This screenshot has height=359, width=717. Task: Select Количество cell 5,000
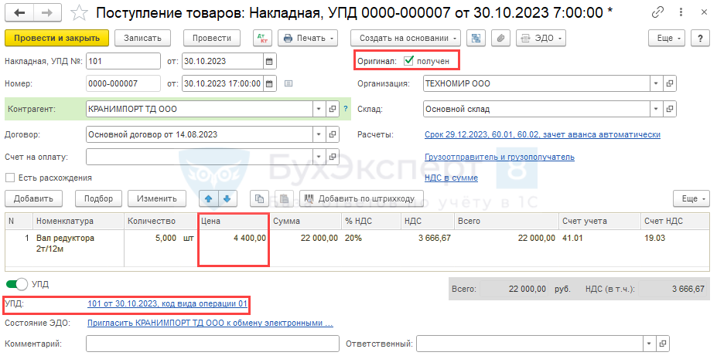pyautogui.click(x=161, y=248)
